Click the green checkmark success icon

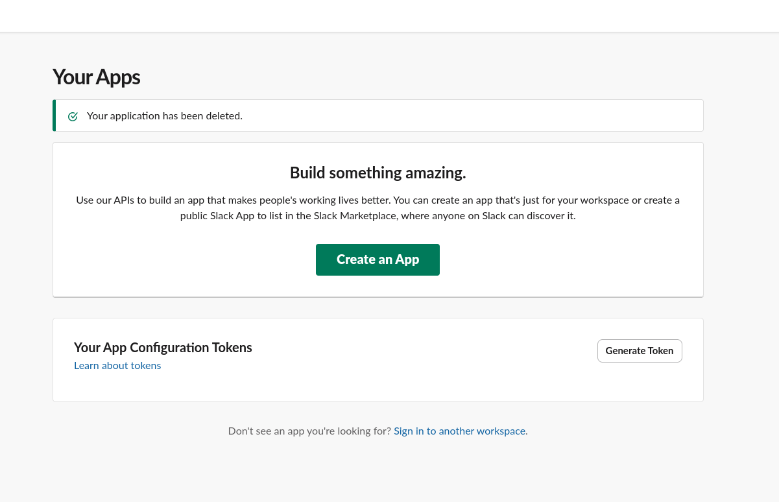point(73,117)
